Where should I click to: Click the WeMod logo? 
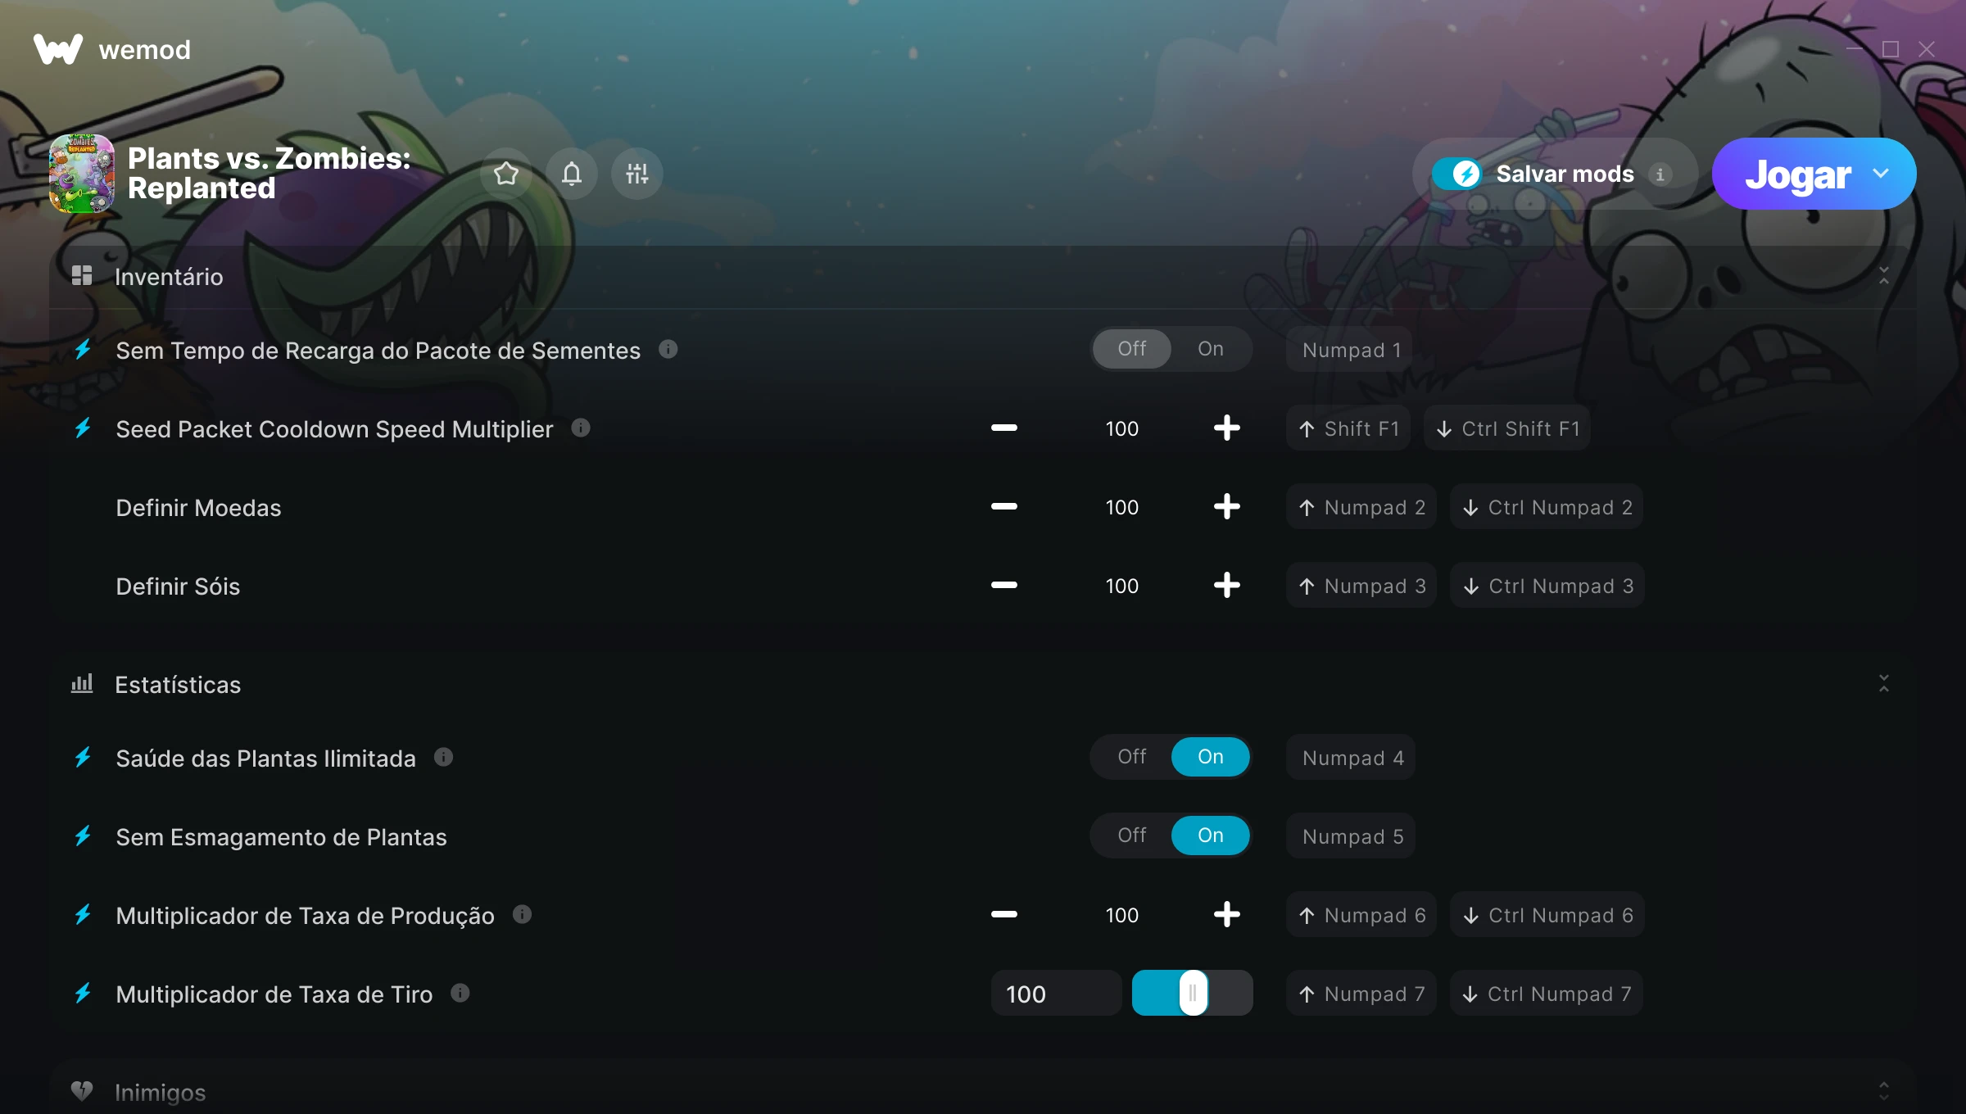112,50
